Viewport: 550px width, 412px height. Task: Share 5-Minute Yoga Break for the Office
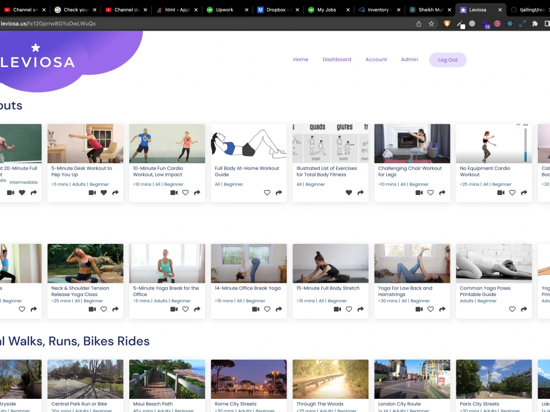197,309
